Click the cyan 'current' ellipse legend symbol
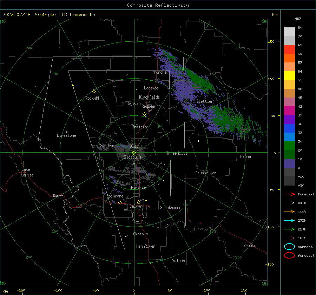316x295 pixels. (289, 247)
